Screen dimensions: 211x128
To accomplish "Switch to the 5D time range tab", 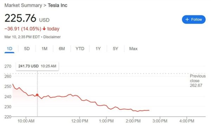I will point(27,49).
